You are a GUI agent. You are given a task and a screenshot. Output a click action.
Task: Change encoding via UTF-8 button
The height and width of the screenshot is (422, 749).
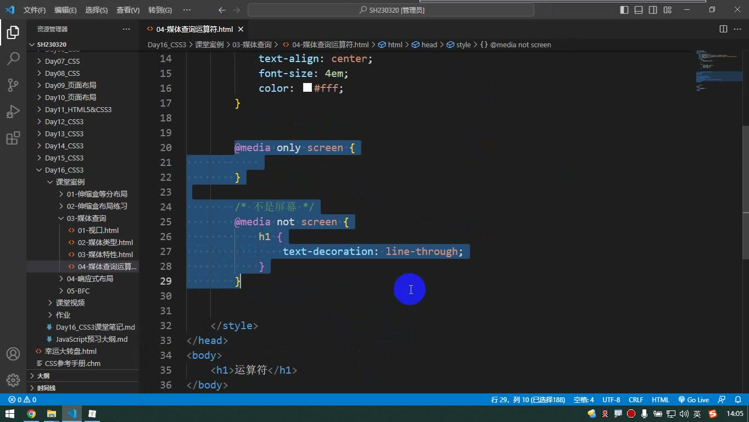(x=611, y=400)
